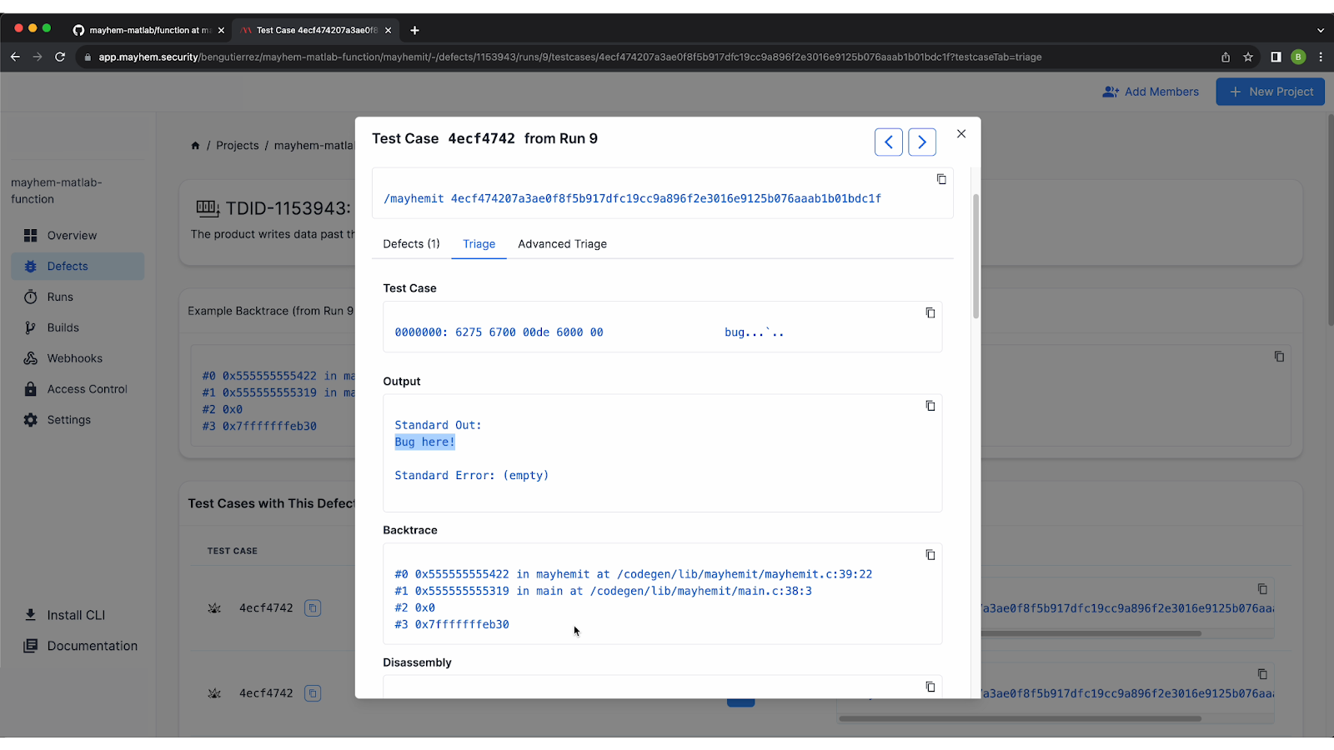This screenshot has height=750, width=1334.
Task: Select the Triage tab
Action: point(479,244)
